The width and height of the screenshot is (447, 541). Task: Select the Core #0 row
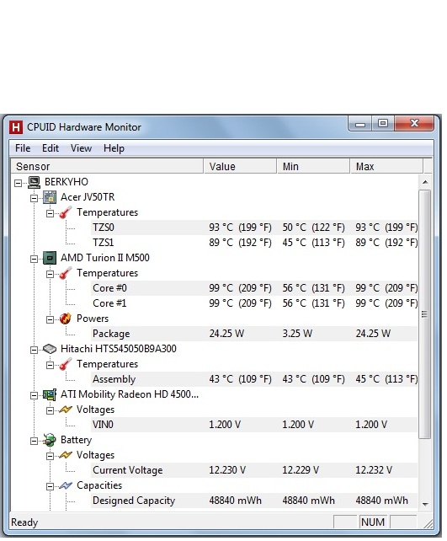point(254,288)
